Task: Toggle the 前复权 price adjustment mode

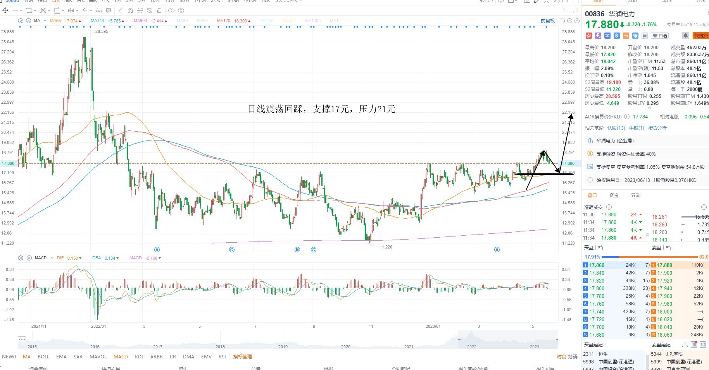Action: tap(548, 21)
